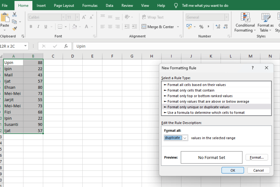Open the font name dropdown
The image size is (280, 187).
pyautogui.click(x=63, y=17)
